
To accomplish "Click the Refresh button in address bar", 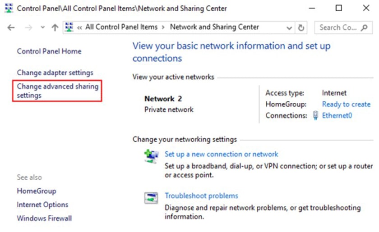I will pyautogui.click(x=301, y=27).
